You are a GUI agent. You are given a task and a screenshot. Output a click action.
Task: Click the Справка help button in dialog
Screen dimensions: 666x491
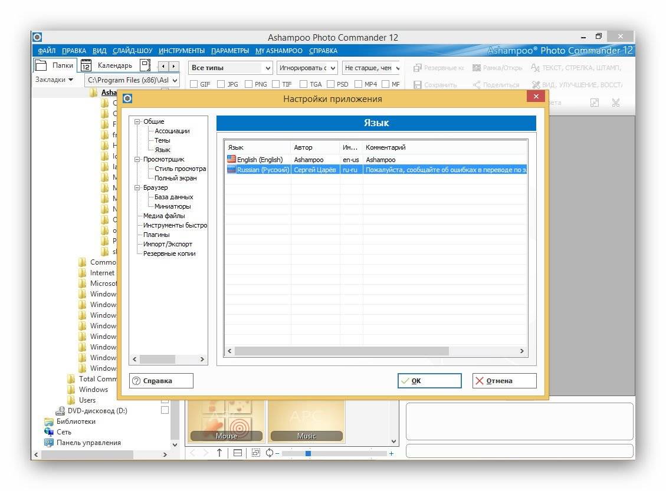point(162,381)
